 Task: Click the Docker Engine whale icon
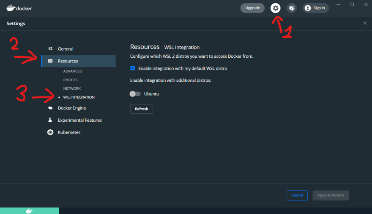point(50,108)
